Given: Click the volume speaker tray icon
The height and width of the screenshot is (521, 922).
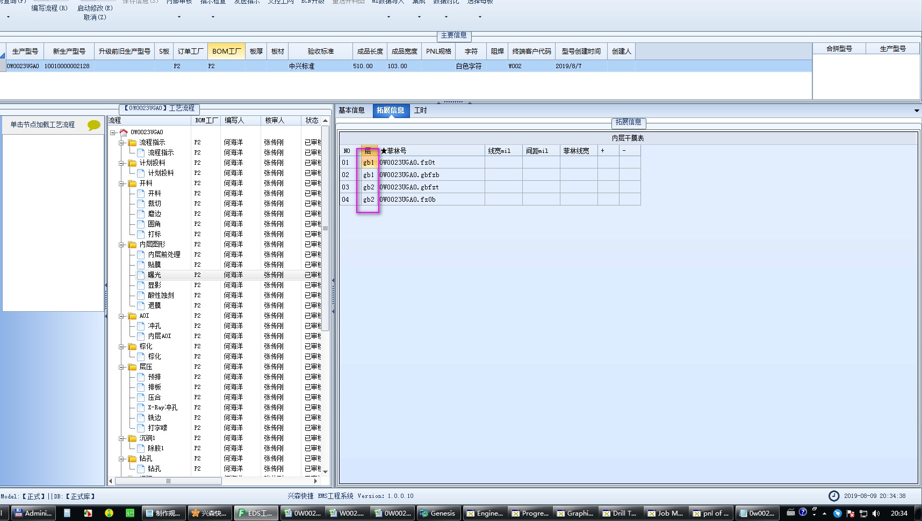Looking at the screenshot, I should click(x=876, y=513).
